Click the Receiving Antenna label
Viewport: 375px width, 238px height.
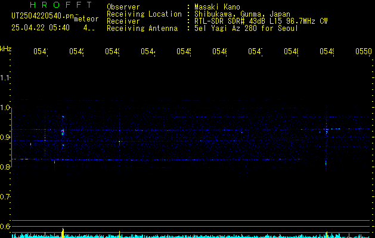[x=142, y=29]
